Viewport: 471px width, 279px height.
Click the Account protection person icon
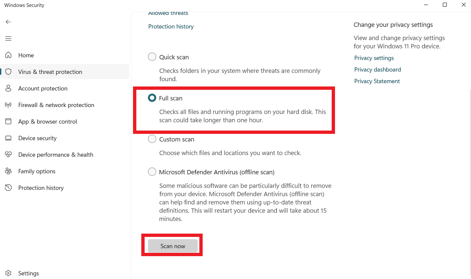[x=8, y=88]
